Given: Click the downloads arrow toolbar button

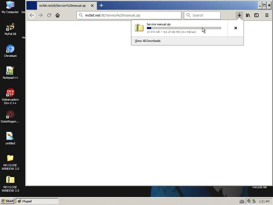Looking at the screenshot, I should pyautogui.click(x=239, y=15).
